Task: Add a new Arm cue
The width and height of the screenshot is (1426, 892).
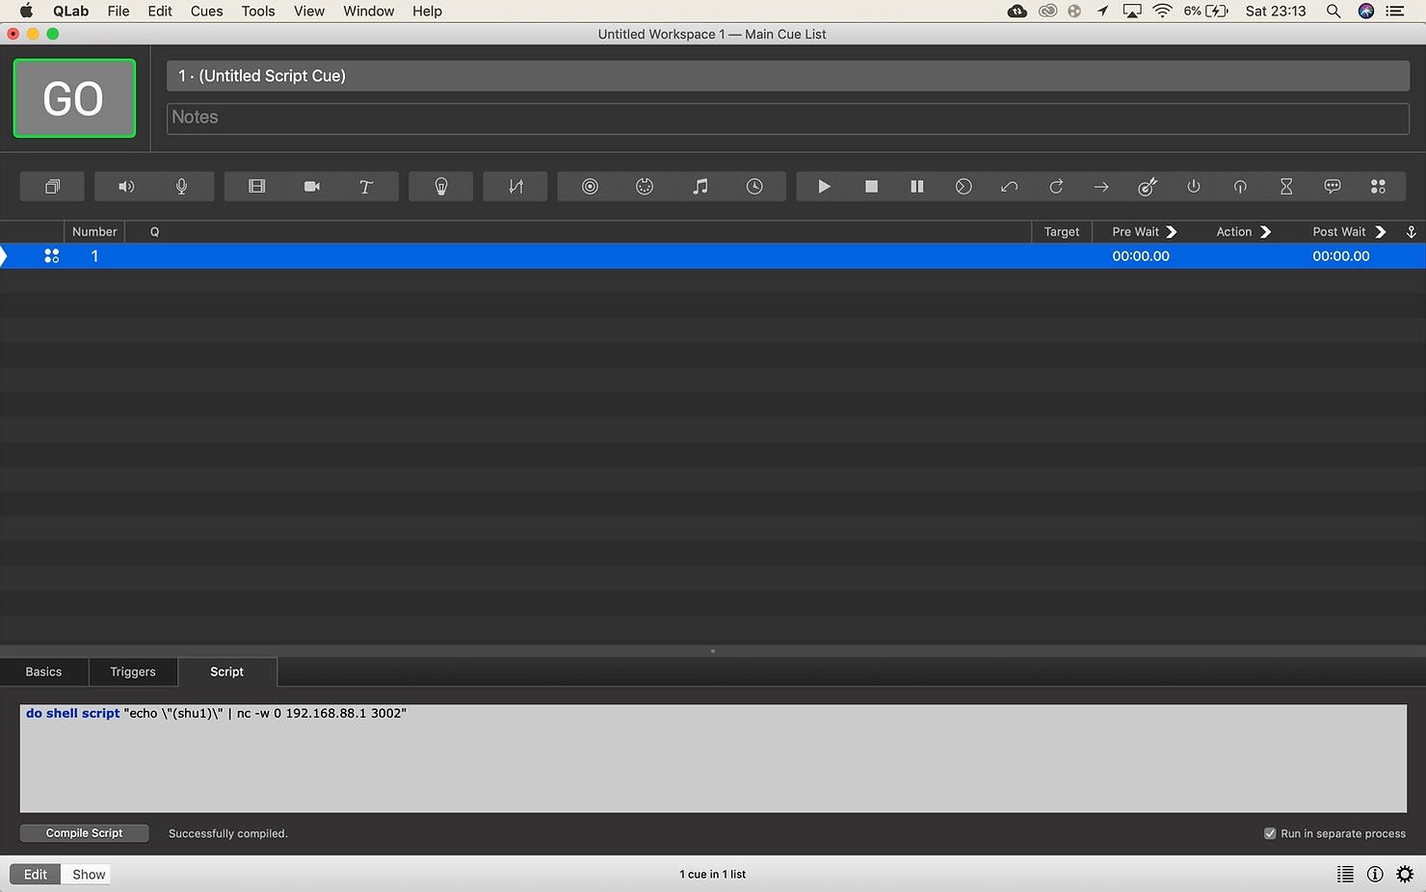Action: (1194, 187)
